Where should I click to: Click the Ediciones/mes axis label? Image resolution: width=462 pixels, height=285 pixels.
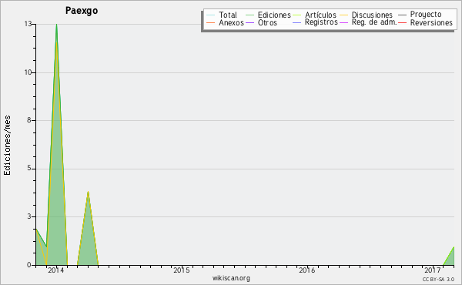pyautogui.click(x=7, y=146)
